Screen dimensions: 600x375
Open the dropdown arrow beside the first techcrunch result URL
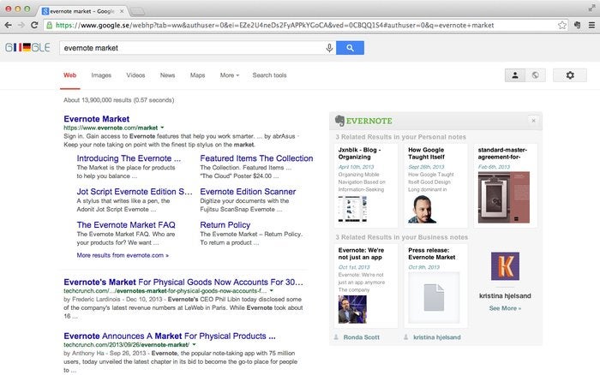pyautogui.click(x=272, y=291)
